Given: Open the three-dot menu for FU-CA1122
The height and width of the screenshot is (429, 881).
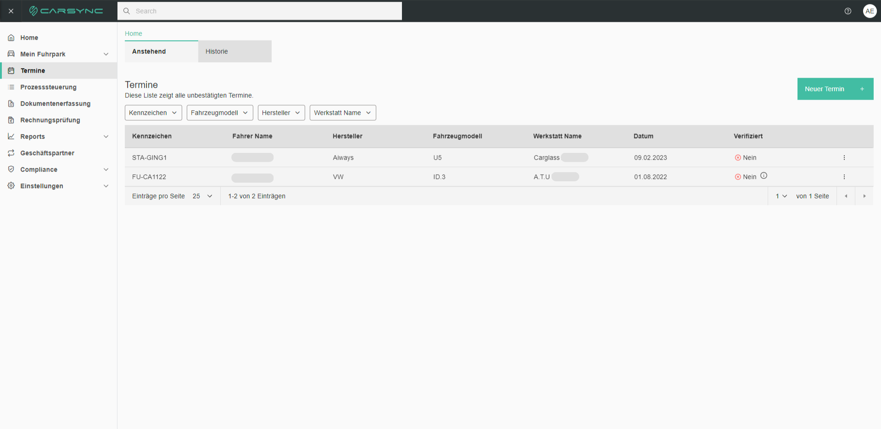Looking at the screenshot, I should tap(844, 177).
